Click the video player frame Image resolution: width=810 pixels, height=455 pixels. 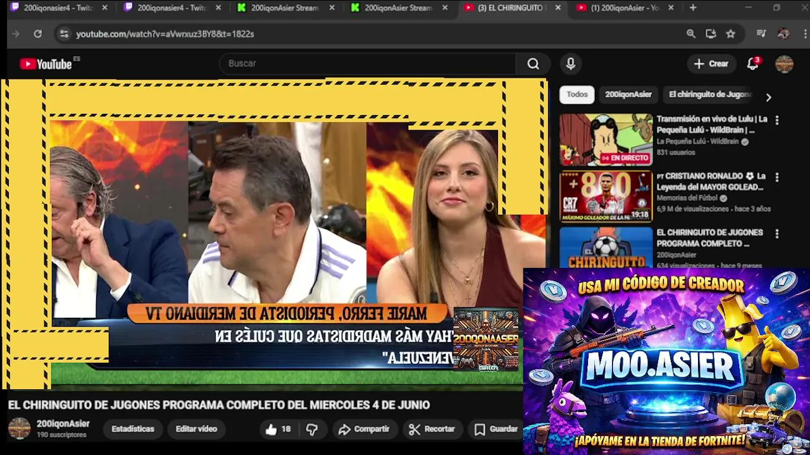click(x=273, y=234)
